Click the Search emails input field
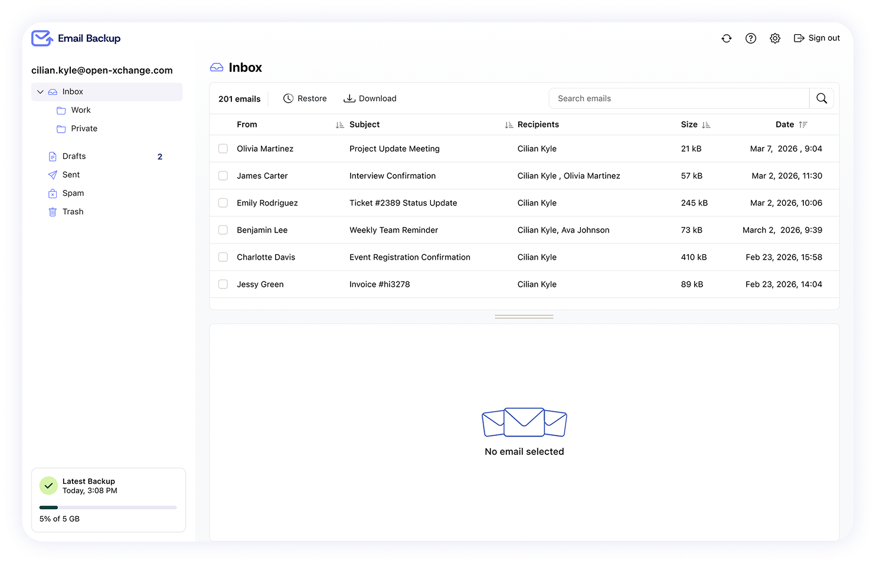 click(x=679, y=99)
